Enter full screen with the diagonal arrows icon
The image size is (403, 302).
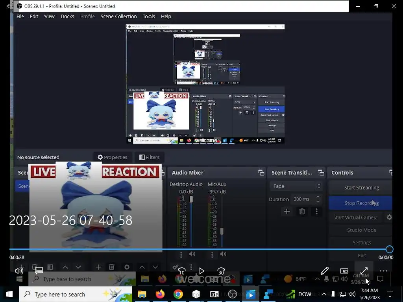[364, 271]
